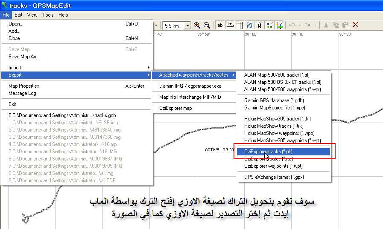383x229 pixels.
Task: Expand the Export submenu
Action: click(76, 75)
